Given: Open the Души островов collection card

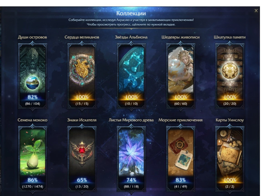Looking at the screenshot, I should (33, 76).
